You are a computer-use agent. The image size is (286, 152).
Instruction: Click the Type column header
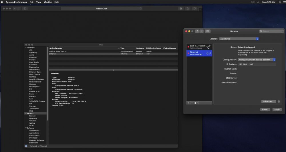click(x=122, y=48)
